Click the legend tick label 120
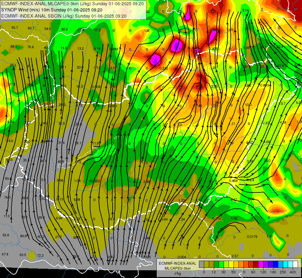Viewport: 302px width, 278px height. (x=263, y=272)
